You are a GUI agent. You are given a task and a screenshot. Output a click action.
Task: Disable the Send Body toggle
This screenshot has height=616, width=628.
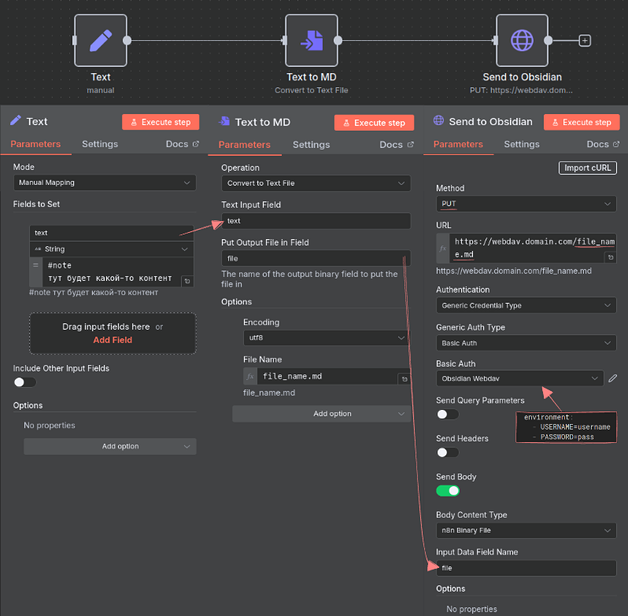[447, 491]
